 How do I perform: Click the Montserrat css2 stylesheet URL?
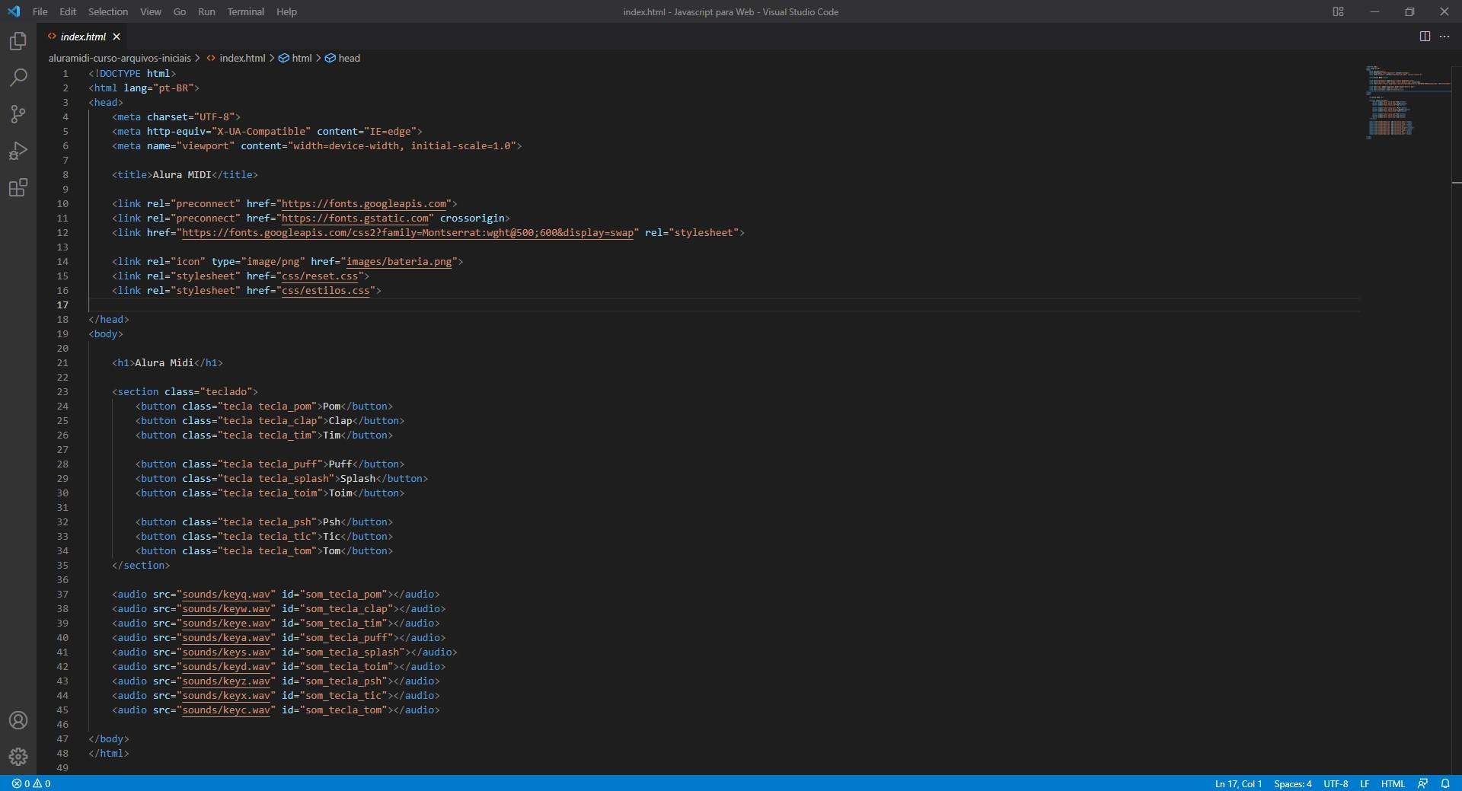click(407, 232)
